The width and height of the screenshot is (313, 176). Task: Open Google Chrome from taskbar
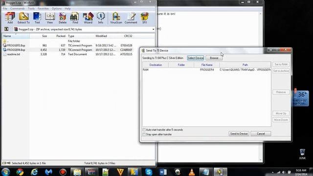20,172
